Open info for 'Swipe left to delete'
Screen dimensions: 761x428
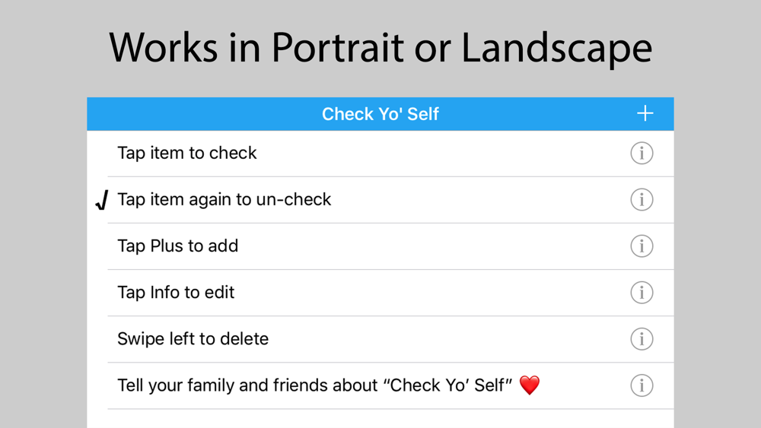(x=642, y=339)
